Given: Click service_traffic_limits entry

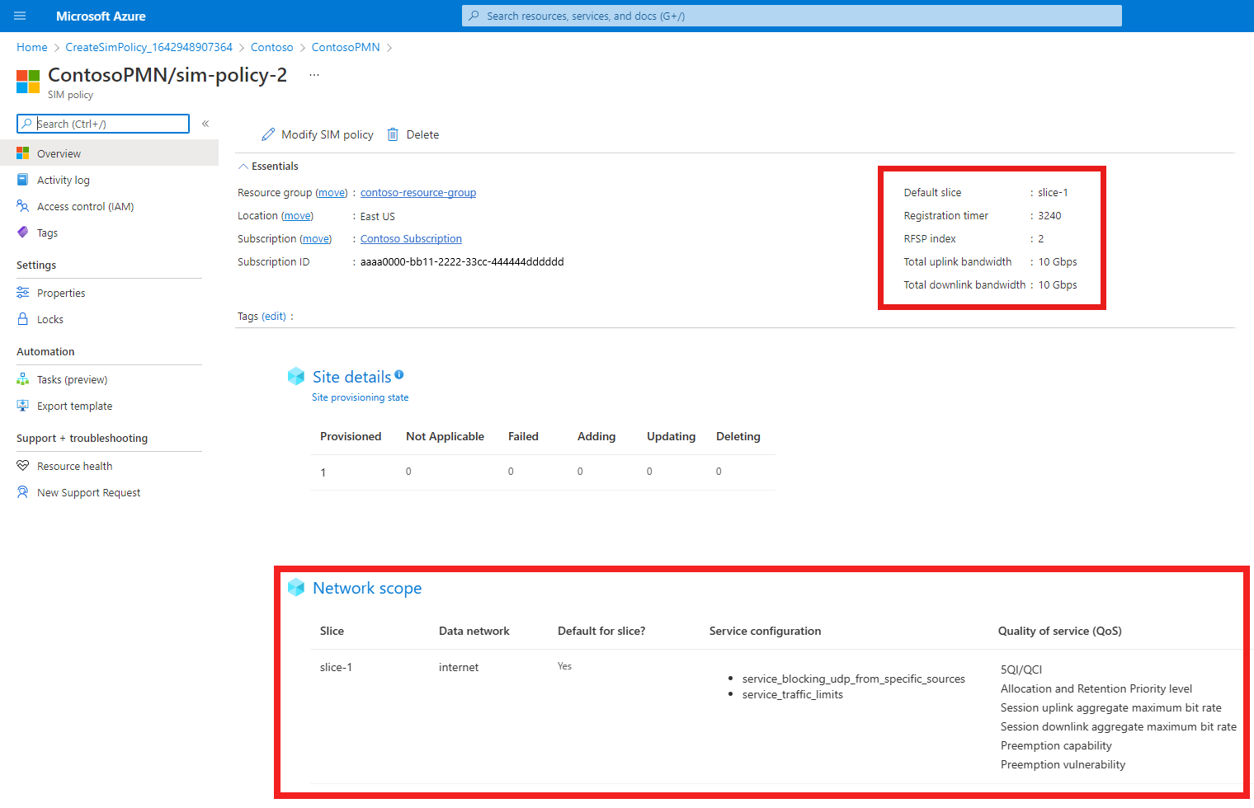Looking at the screenshot, I should tap(793, 694).
